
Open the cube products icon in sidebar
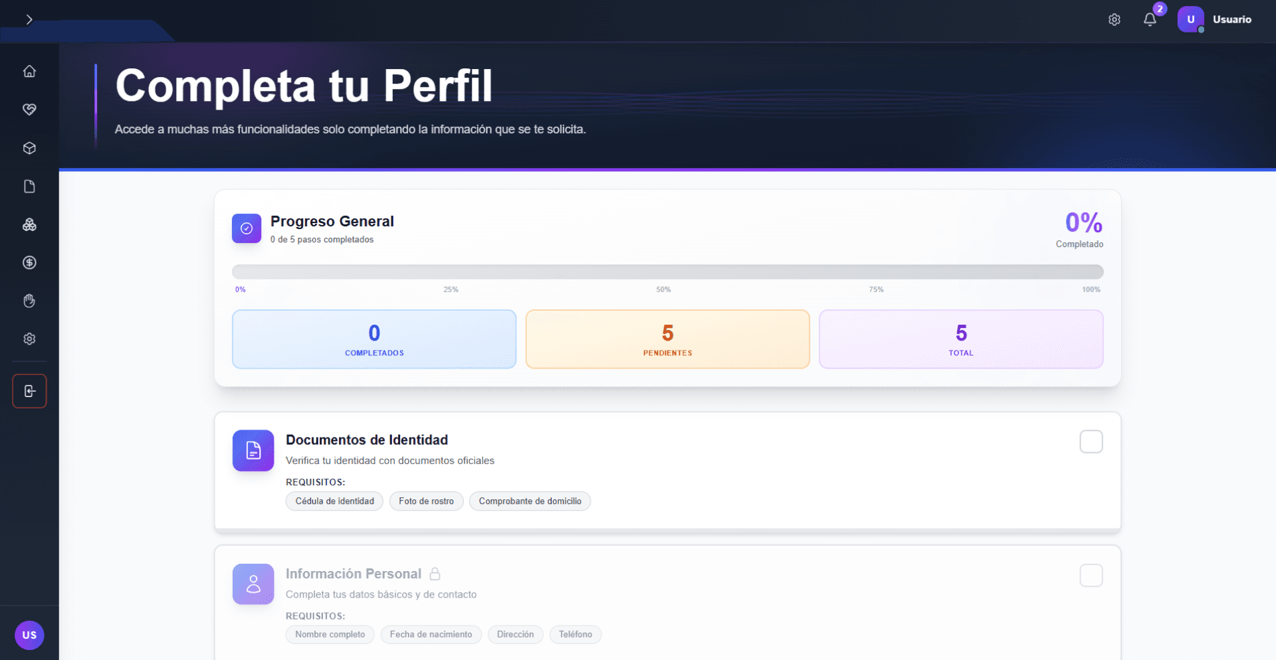[x=29, y=148]
